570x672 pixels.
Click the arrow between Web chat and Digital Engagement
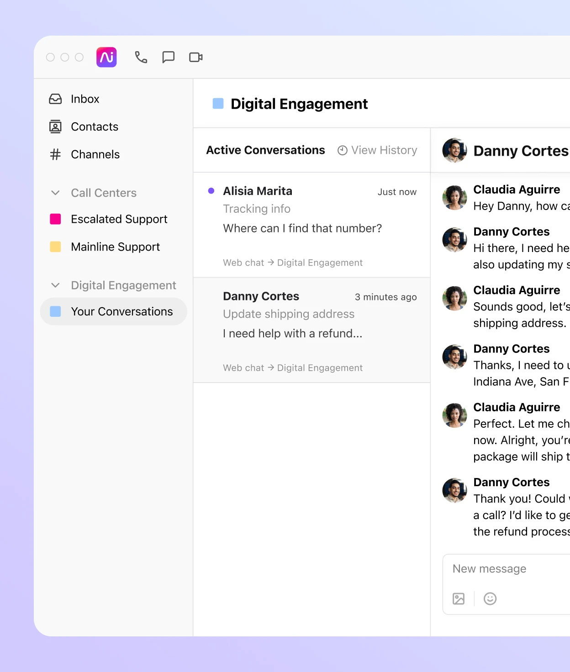tap(270, 262)
